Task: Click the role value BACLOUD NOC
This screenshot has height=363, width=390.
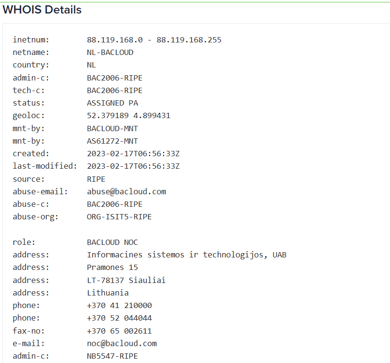Action: click(112, 242)
